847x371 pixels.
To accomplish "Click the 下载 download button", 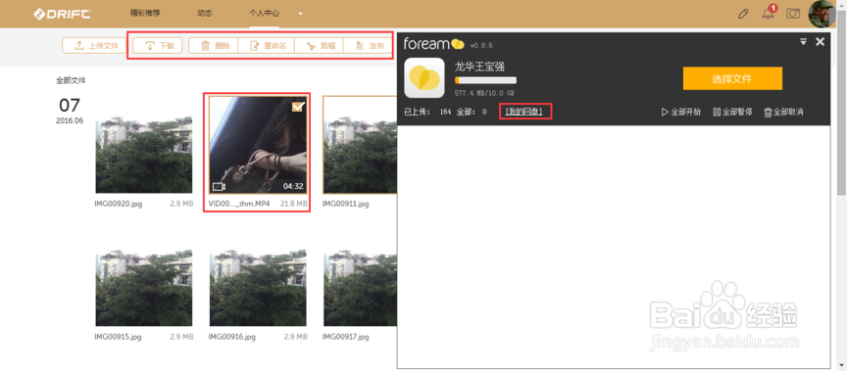I will pos(158,46).
